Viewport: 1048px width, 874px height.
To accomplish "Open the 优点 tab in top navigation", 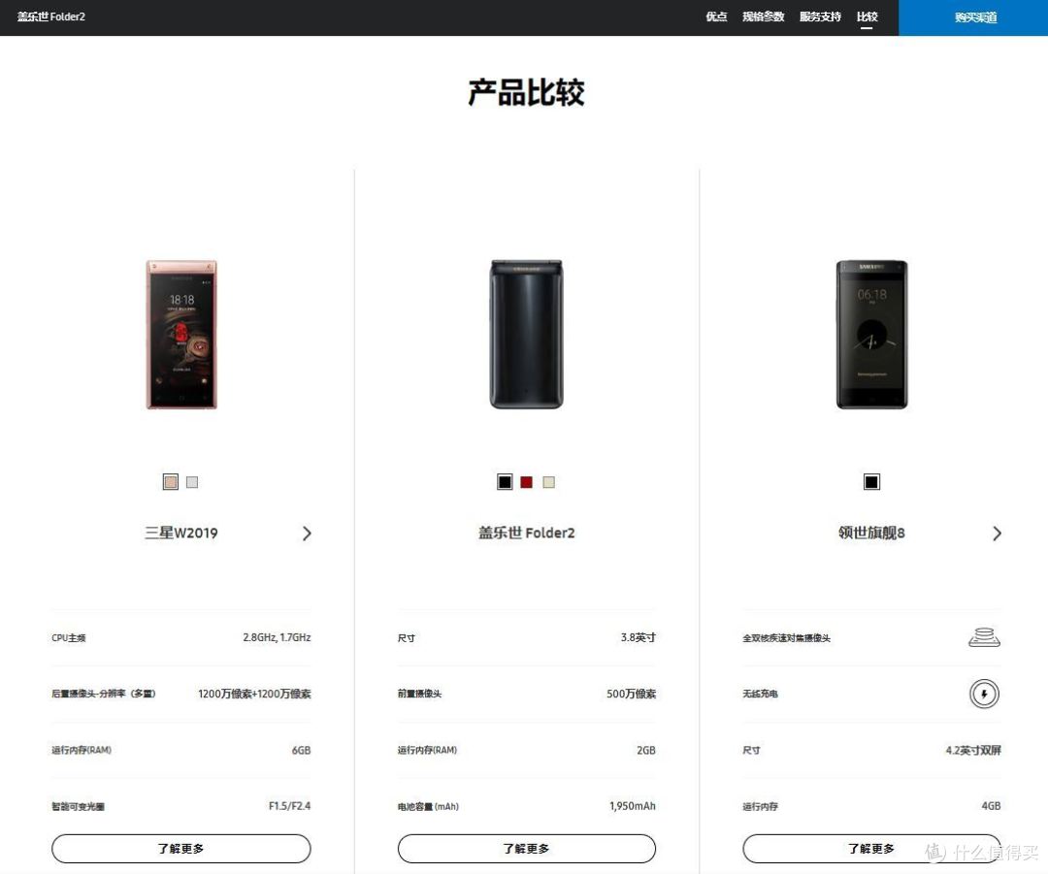I will coord(716,16).
